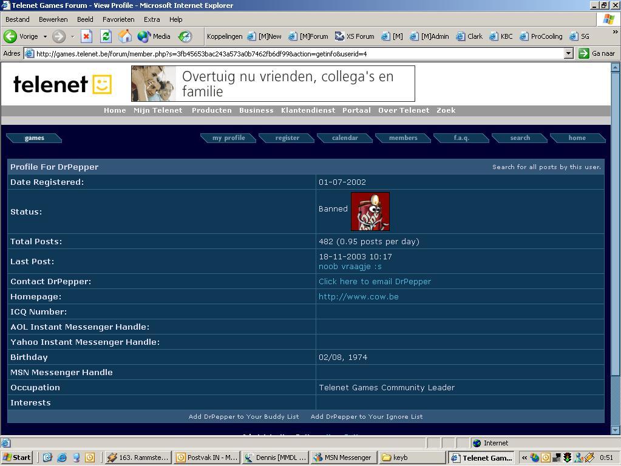Expand the address bar dropdown arrow
The width and height of the screenshot is (621, 466).
tap(569, 53)
